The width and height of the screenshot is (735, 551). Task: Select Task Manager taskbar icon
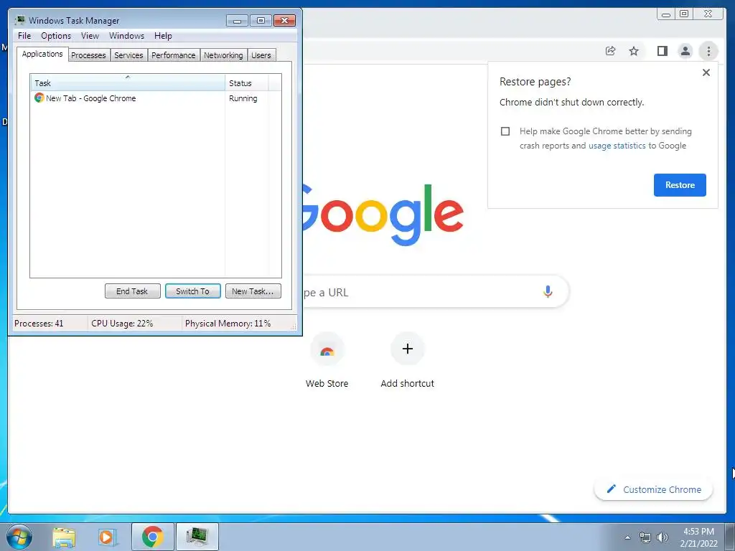[197, 537]
